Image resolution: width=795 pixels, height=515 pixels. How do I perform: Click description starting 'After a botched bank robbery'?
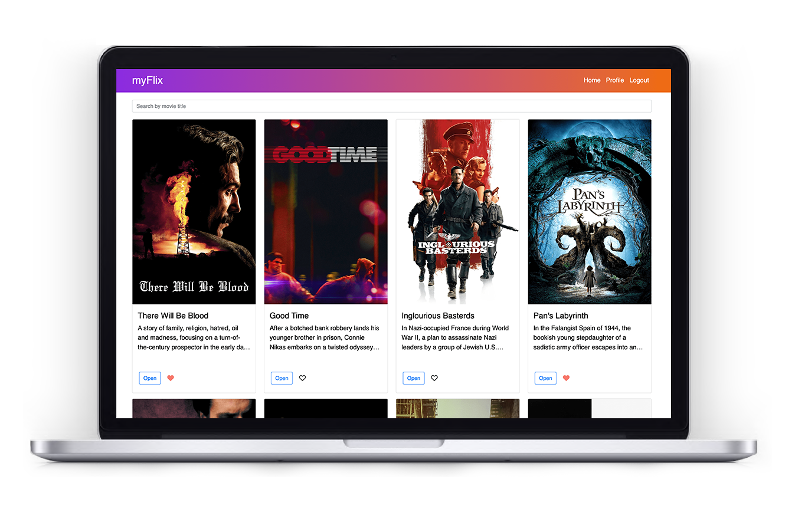325,338
